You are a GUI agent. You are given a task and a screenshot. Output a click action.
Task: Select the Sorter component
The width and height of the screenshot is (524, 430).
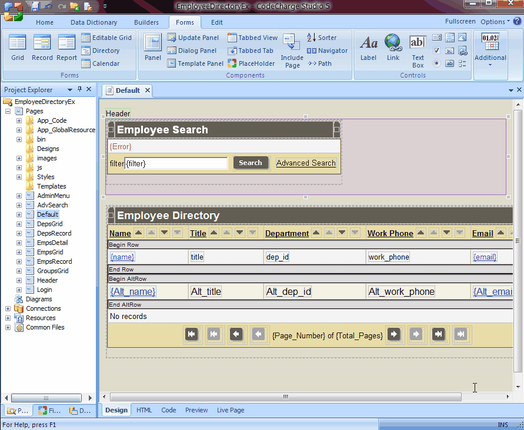[x=322, y=38]
